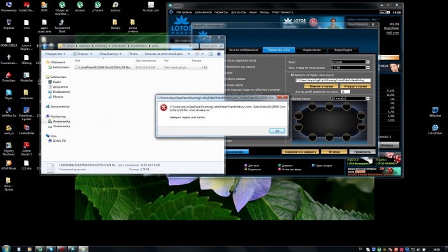448x252 pixels.
Task: Toggle the Дип-стек legend checkbox in lobby
Action: [245, 165]
